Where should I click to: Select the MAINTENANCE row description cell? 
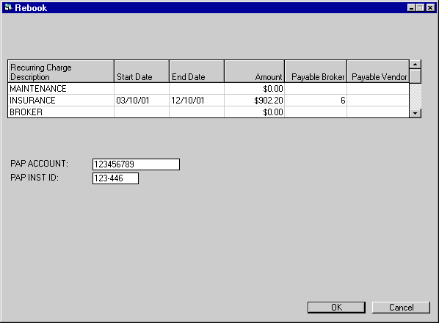click(x=61, y=88)
